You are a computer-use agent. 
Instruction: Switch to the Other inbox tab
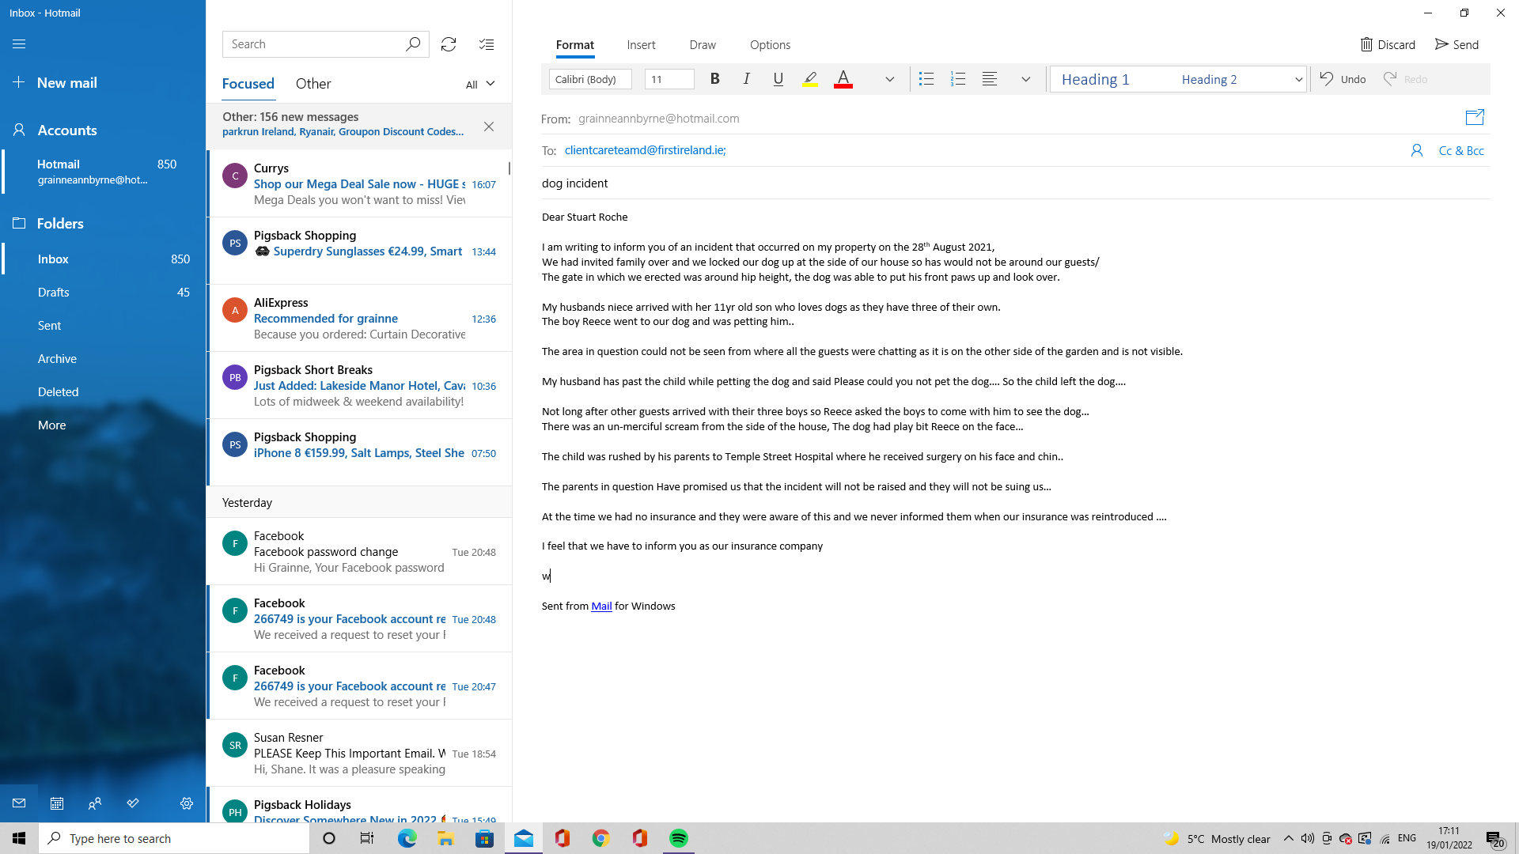(313, 84)
